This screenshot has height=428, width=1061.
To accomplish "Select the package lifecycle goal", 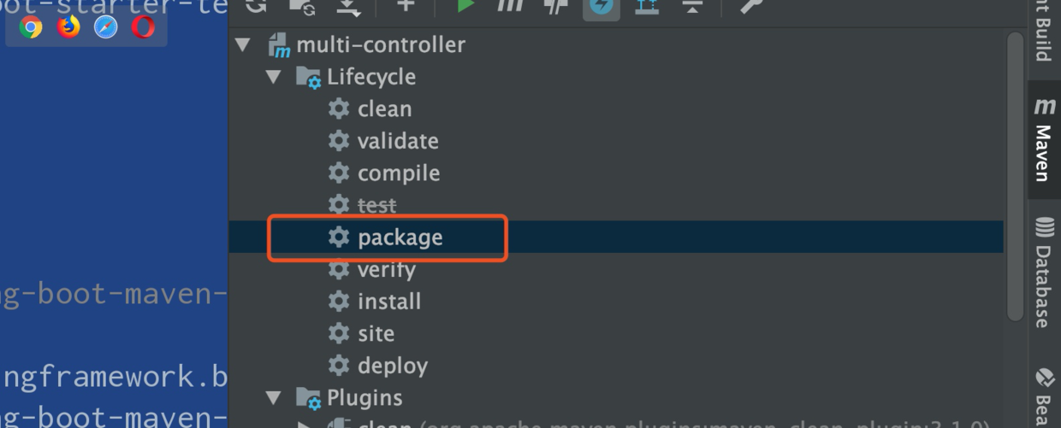I will coord(400,237).
